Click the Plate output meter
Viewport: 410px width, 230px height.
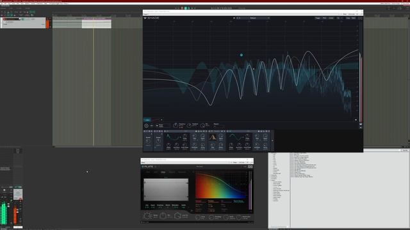pyautogui.click(x=250, y=190)
